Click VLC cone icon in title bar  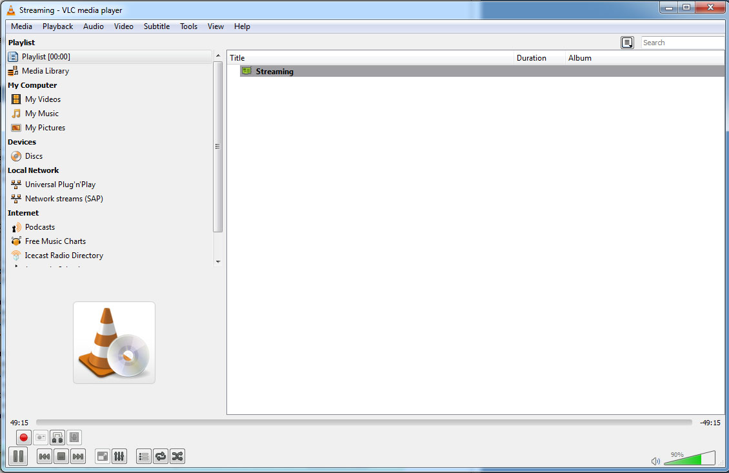(x=11, y=10)
